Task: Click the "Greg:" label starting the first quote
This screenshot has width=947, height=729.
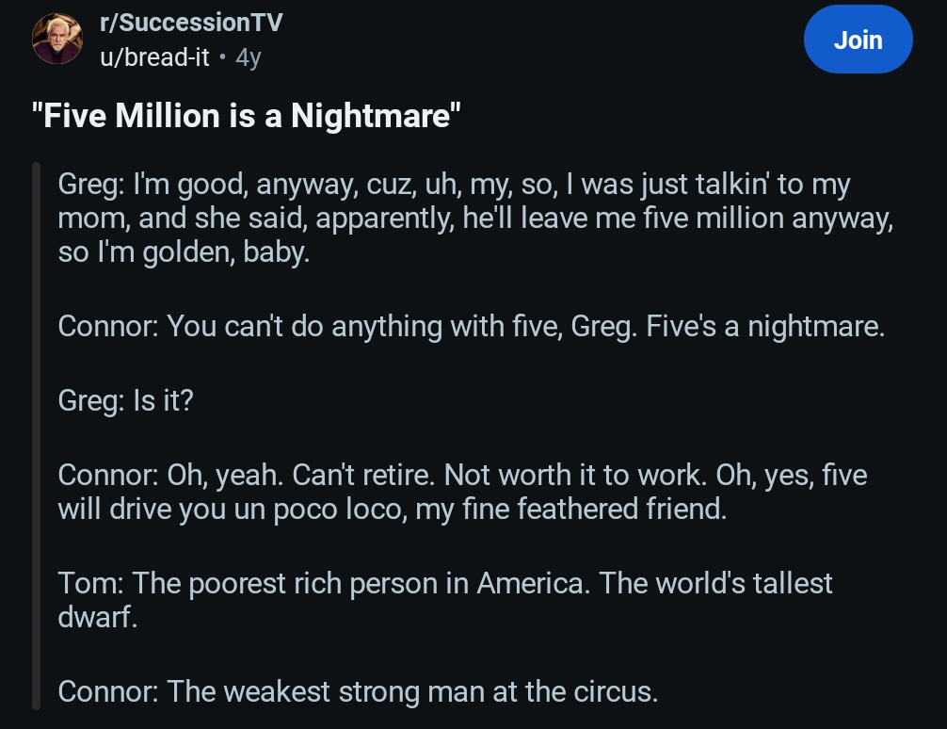Action: (x=88, y=185)
